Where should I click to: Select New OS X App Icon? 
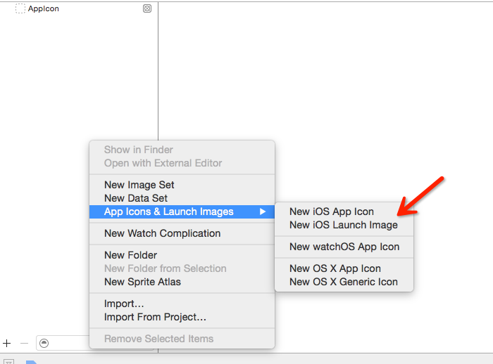coord(335,268)
